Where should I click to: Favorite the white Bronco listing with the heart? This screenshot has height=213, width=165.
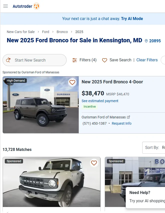pos(94,163)
